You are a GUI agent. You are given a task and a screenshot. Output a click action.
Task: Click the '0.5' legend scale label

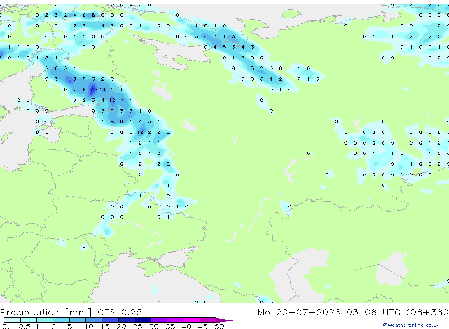pos(24,326)
